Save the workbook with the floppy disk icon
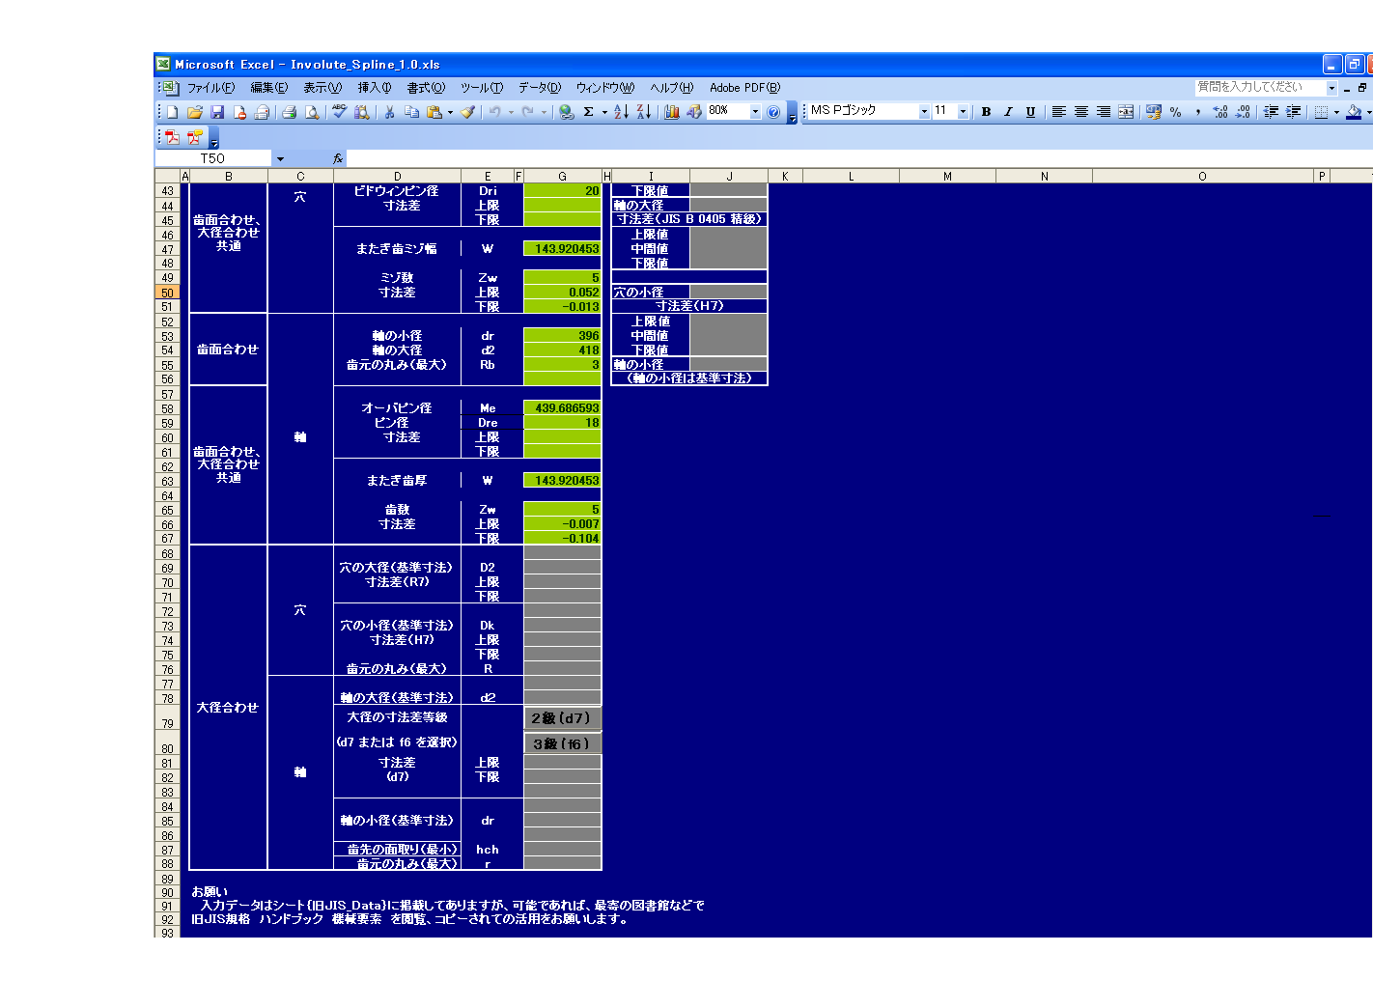Viewport: 1373px width, 1008px height. (216, 112)
